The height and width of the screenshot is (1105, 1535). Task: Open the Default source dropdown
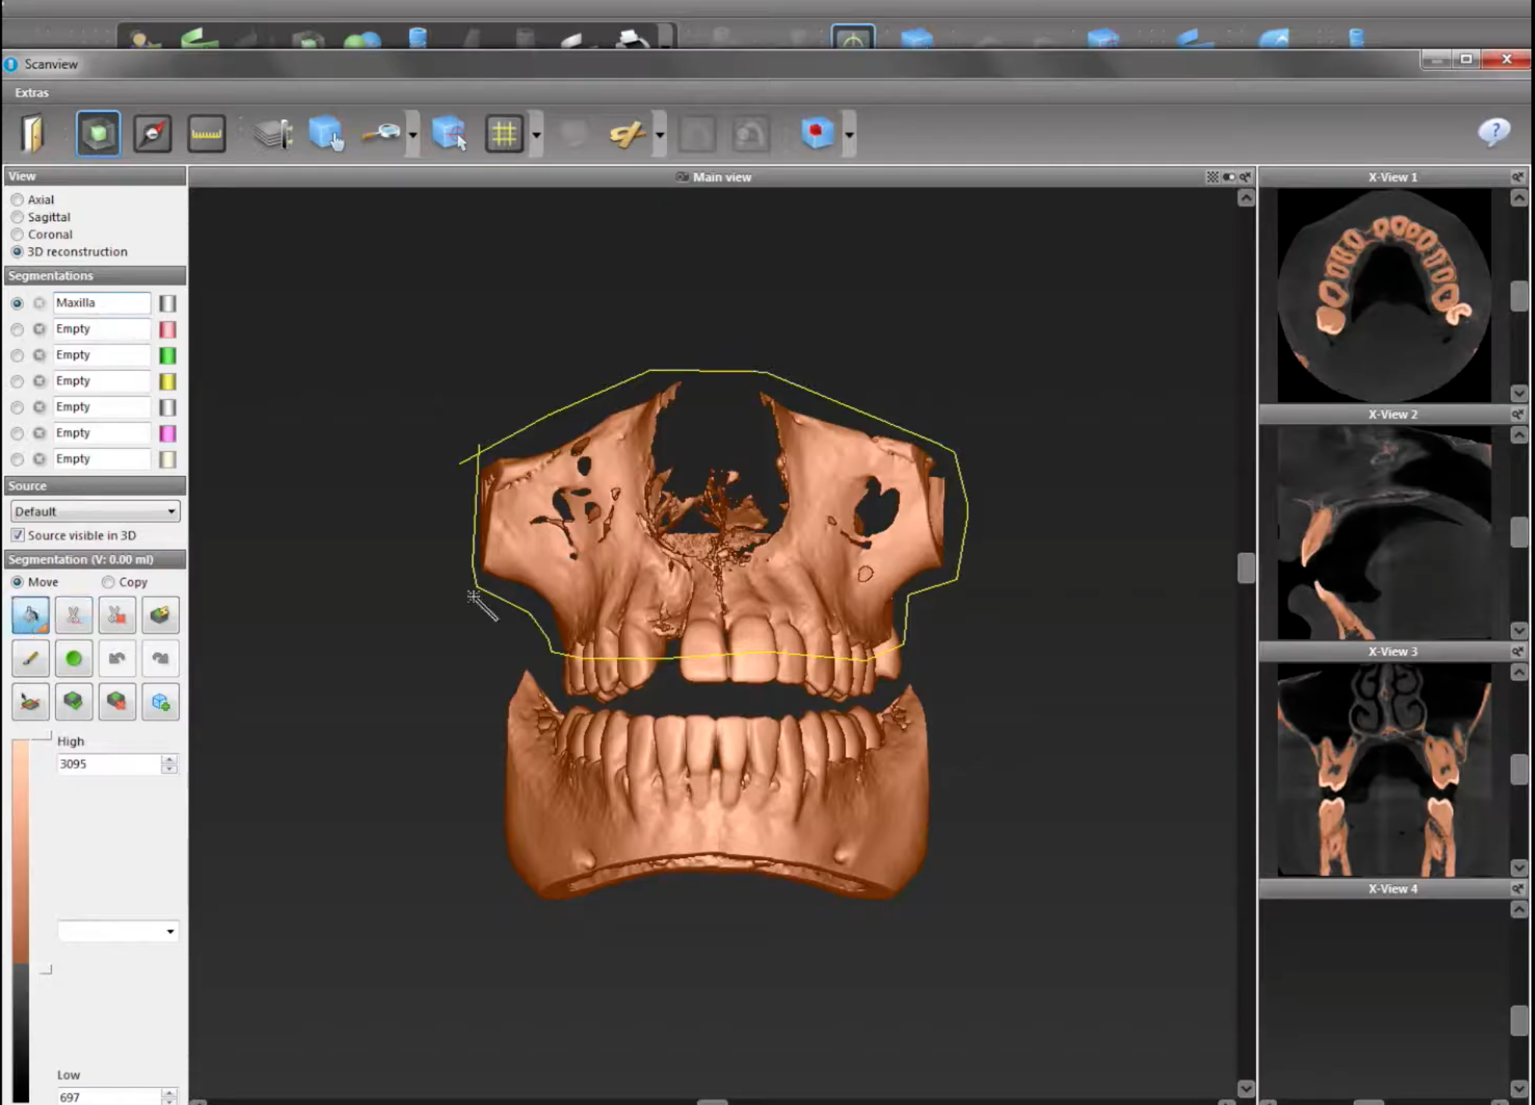(x=95, y=511)
